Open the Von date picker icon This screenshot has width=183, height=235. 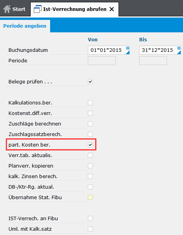(x=127, y=50)
